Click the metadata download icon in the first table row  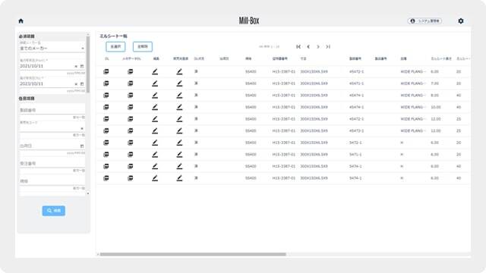(131, 71)
